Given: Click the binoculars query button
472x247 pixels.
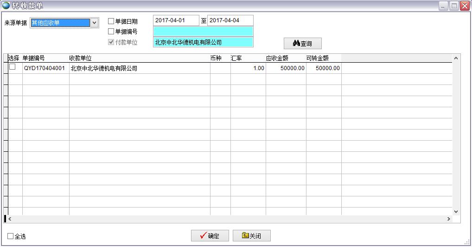Looking at the screenshot, I should [302, 43].
